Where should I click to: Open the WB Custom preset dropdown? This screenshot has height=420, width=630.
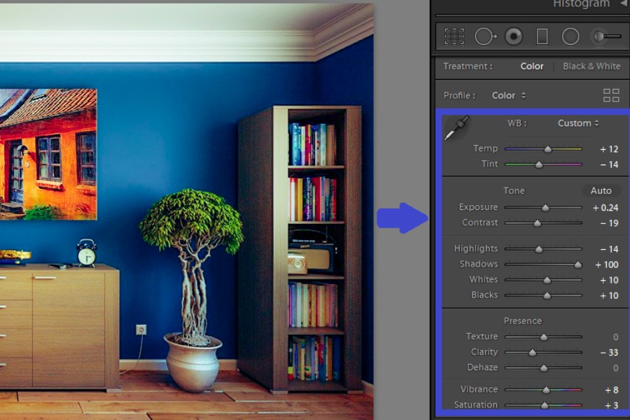tap(578, 123)
